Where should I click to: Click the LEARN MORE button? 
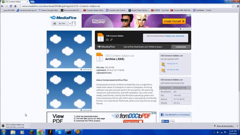coord(181,47)
